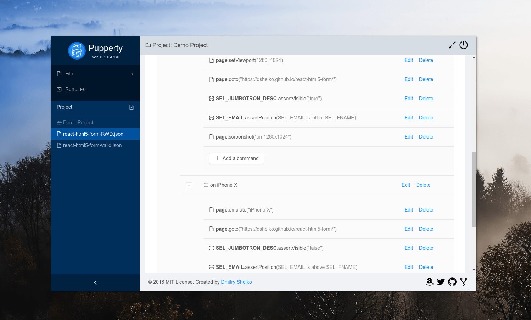Click the scrollbar down arrow
The height and width of the screenshot is (320, 531).
pyautogui.click(x=474, y=270)
